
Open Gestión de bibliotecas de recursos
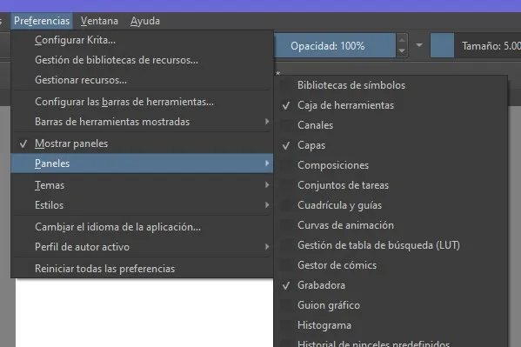point(142,60)
